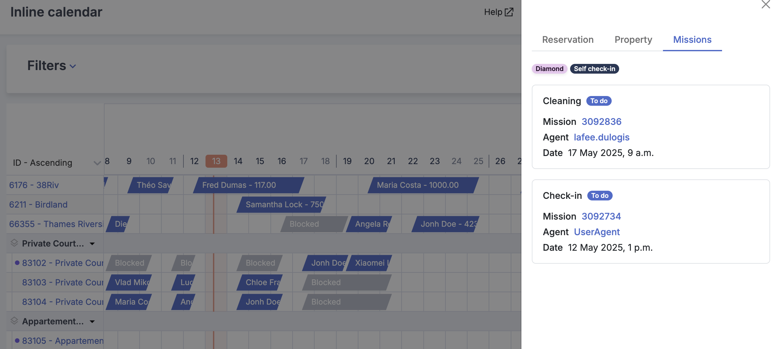This screenshot has height=349, width=774.
Task: Collapse the Private Court group arrow
Action: point(92,244)
